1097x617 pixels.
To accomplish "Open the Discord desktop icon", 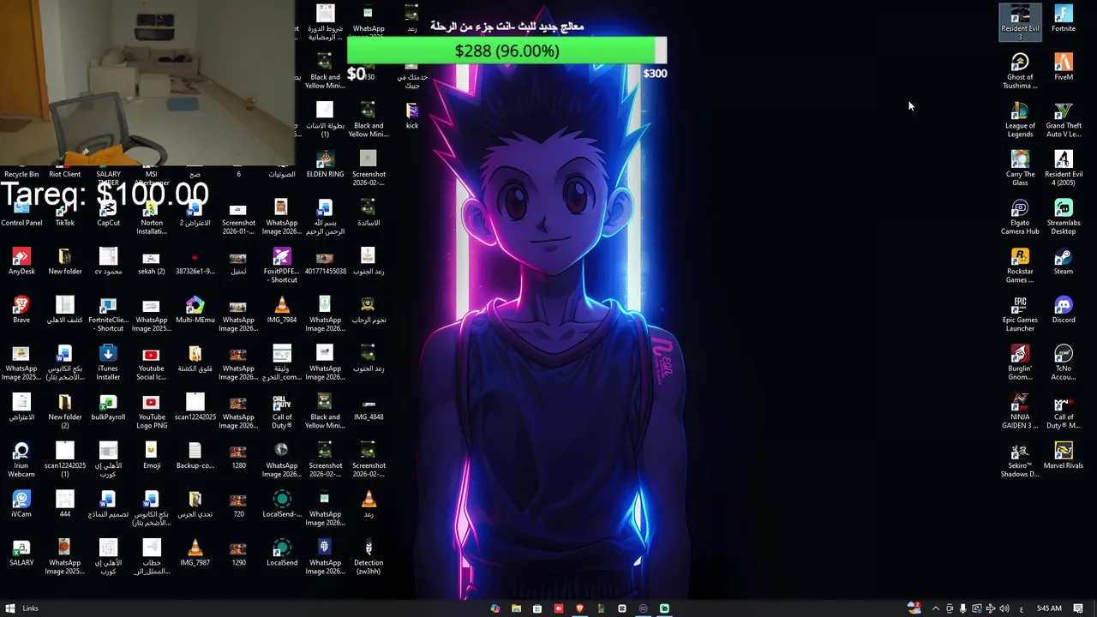I will pos(1064,310).
